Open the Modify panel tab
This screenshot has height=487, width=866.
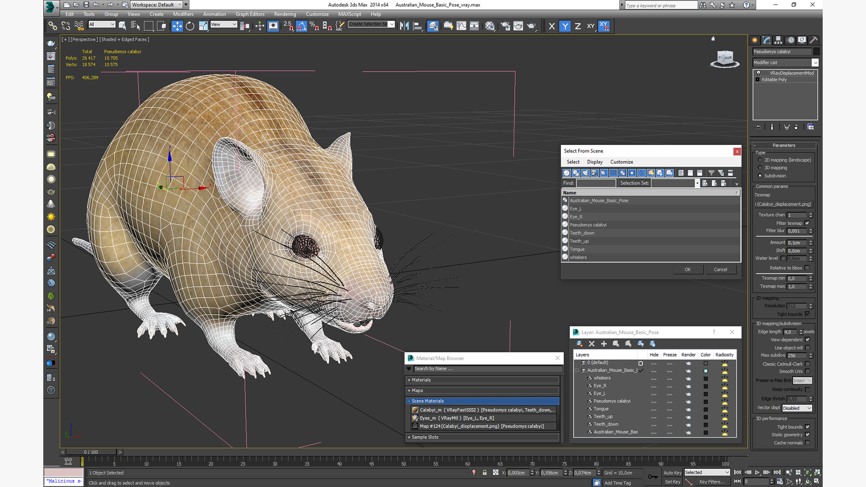pyautogui.click(x=767, y=40)
